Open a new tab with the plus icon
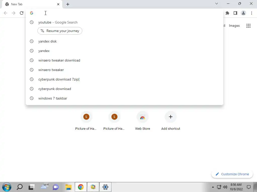Image resolution: width=257 pixels, height=192 pixels. point(68,4)
